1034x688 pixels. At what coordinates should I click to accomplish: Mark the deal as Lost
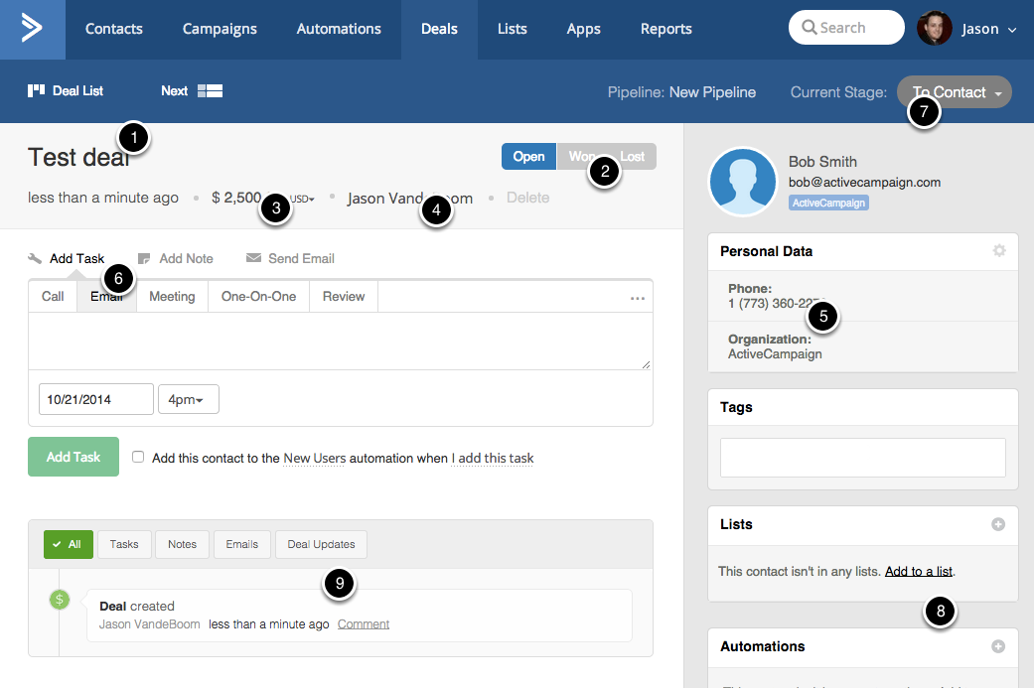[631, 156]
